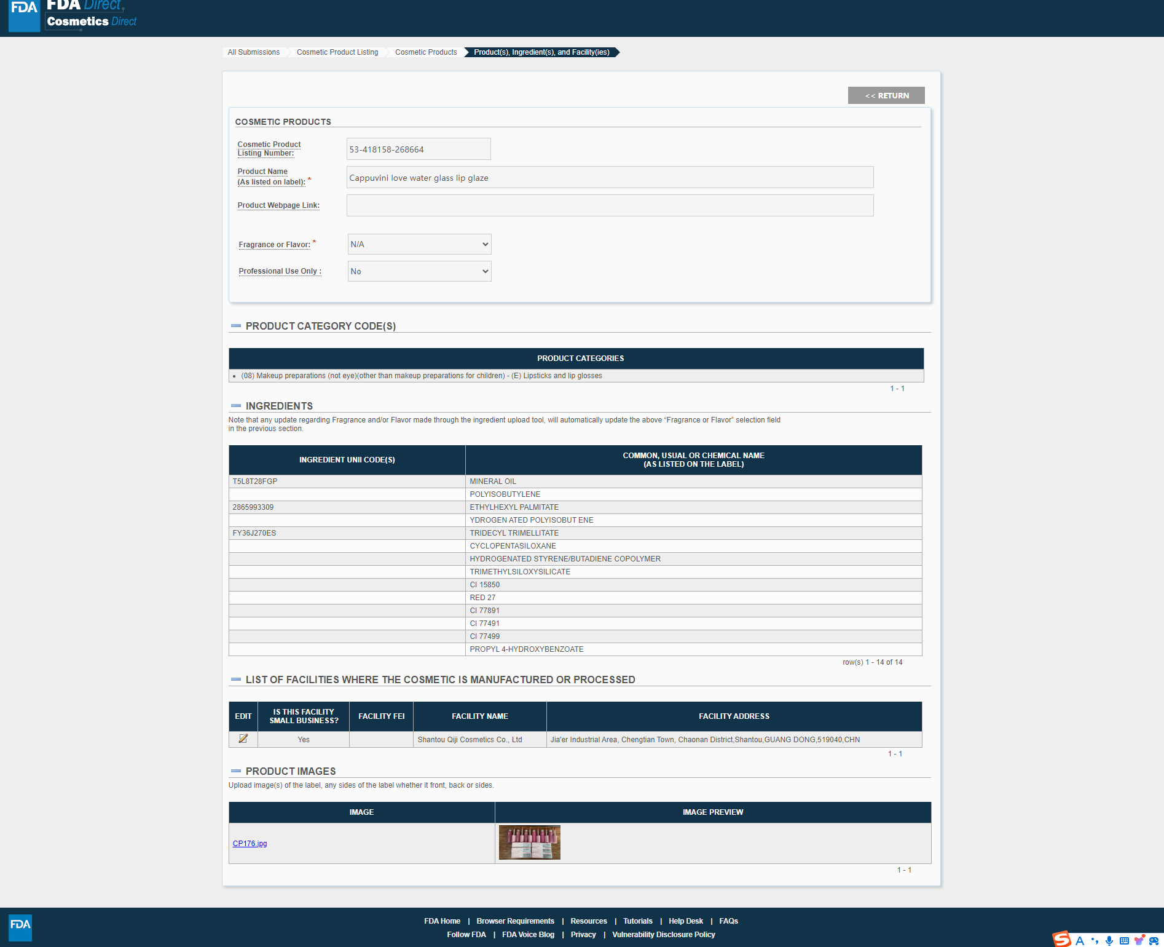Go to Cosmetic Product Listing breadcrumb
The width and height of the screenshot is (1164, 947).
point(337,52)
